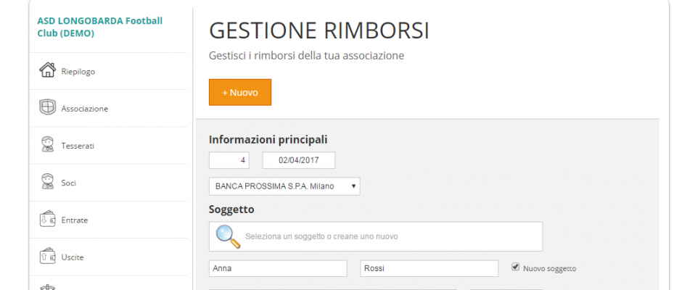
Task: Click the Entrate wallet icon
Action: coord(47,219)
